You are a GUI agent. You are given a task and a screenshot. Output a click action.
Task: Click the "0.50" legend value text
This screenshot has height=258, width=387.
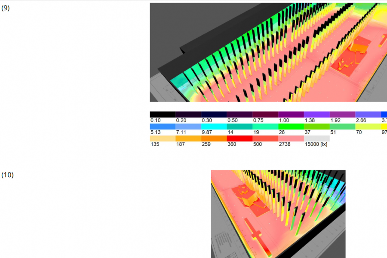[233, 120]
